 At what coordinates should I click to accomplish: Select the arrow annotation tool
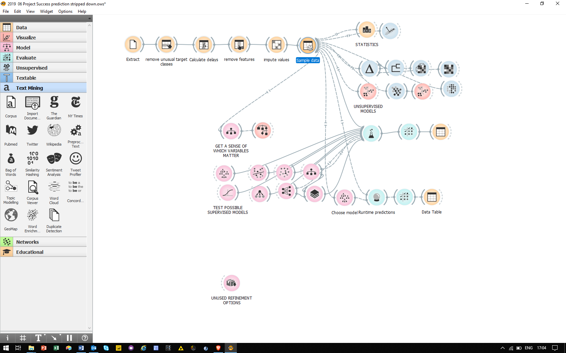[54, 338]
